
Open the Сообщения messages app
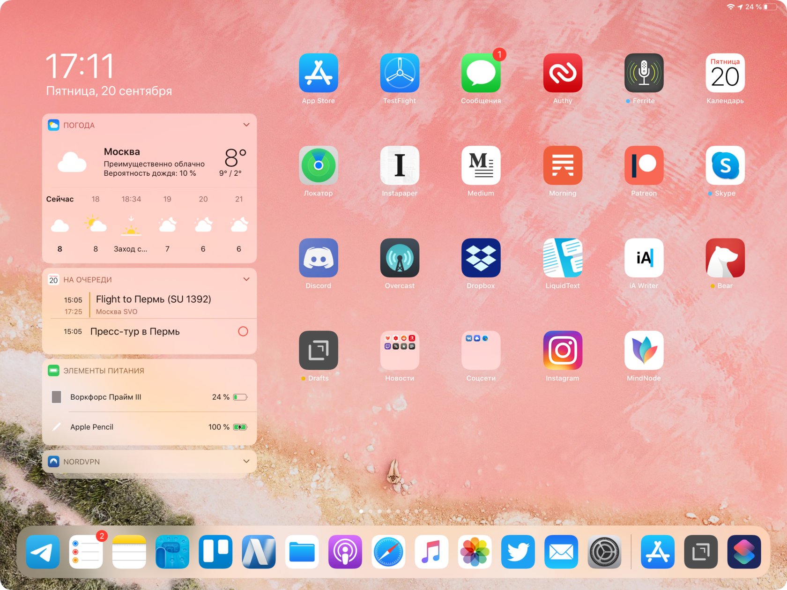[x=481, y=73]
